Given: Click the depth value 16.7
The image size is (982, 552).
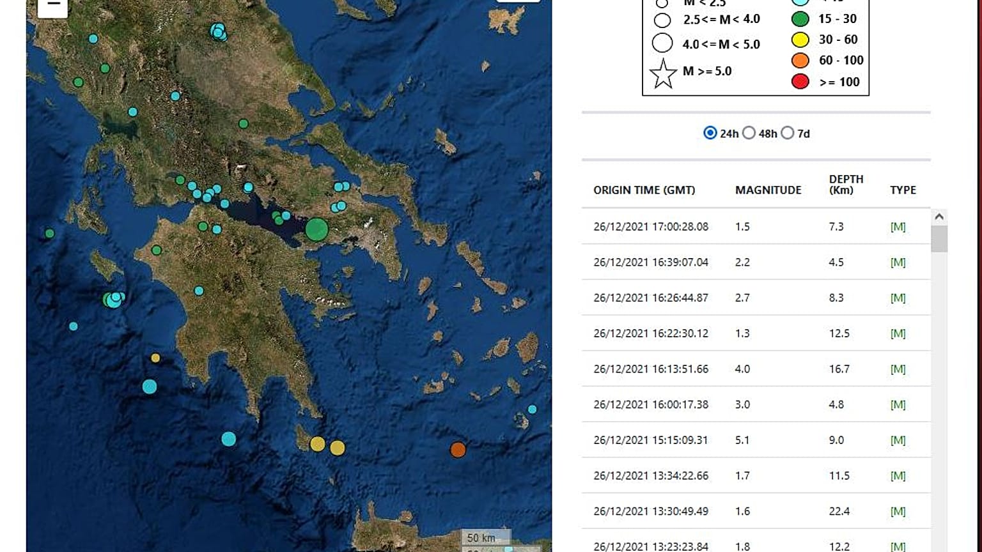Looking at the screenshot, I should [x=839, y=369].
